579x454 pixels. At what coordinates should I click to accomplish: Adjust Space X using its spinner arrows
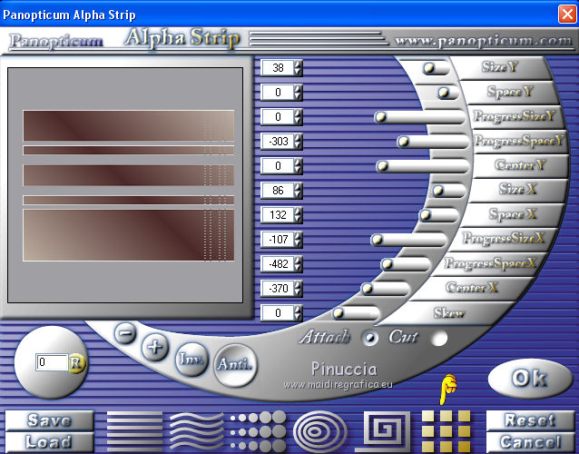tap(298, 215)
